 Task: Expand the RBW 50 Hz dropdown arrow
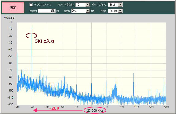[120, 11]
